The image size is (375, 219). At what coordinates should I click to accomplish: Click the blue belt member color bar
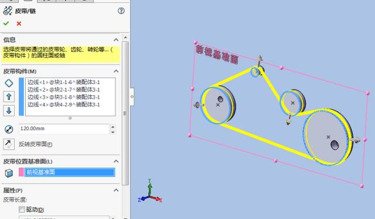click(21, 97)
